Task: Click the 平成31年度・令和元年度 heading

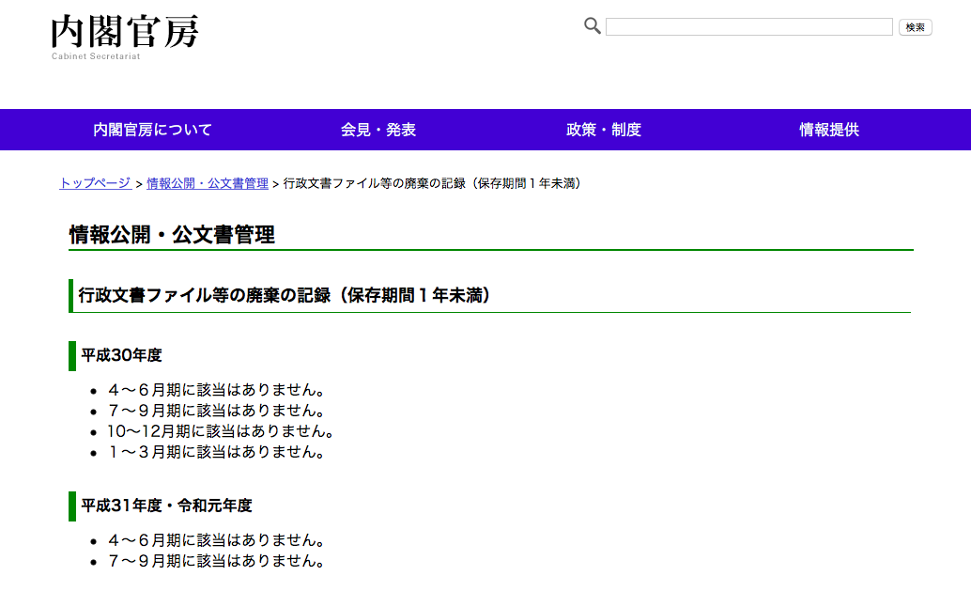Action: pyautogui.click(x=166, y=506)
